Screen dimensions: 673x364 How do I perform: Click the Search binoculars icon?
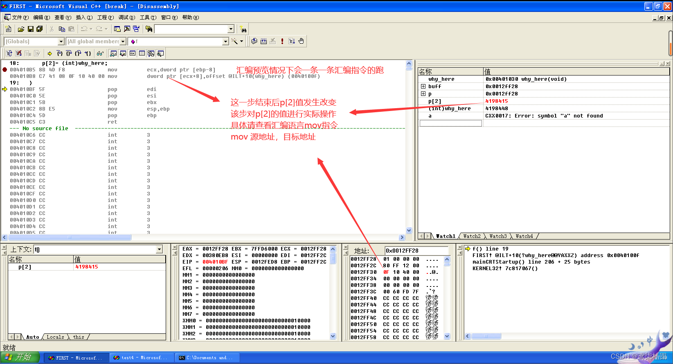coord(243,29)
